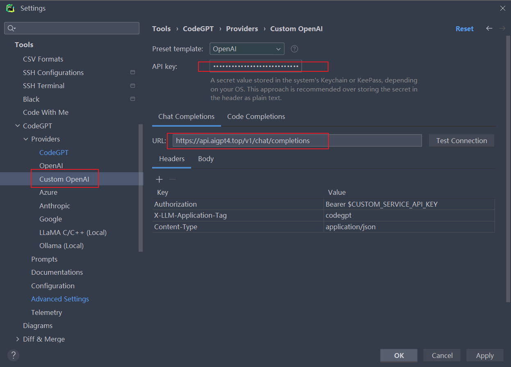Image resolution: width=511 pixels, height=367 pixels.
Task: Switch to the Chat Completions tab
Action: pos(187,116)
